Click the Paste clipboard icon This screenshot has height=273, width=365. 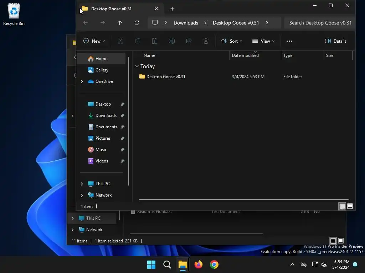[x=155, y=41]
